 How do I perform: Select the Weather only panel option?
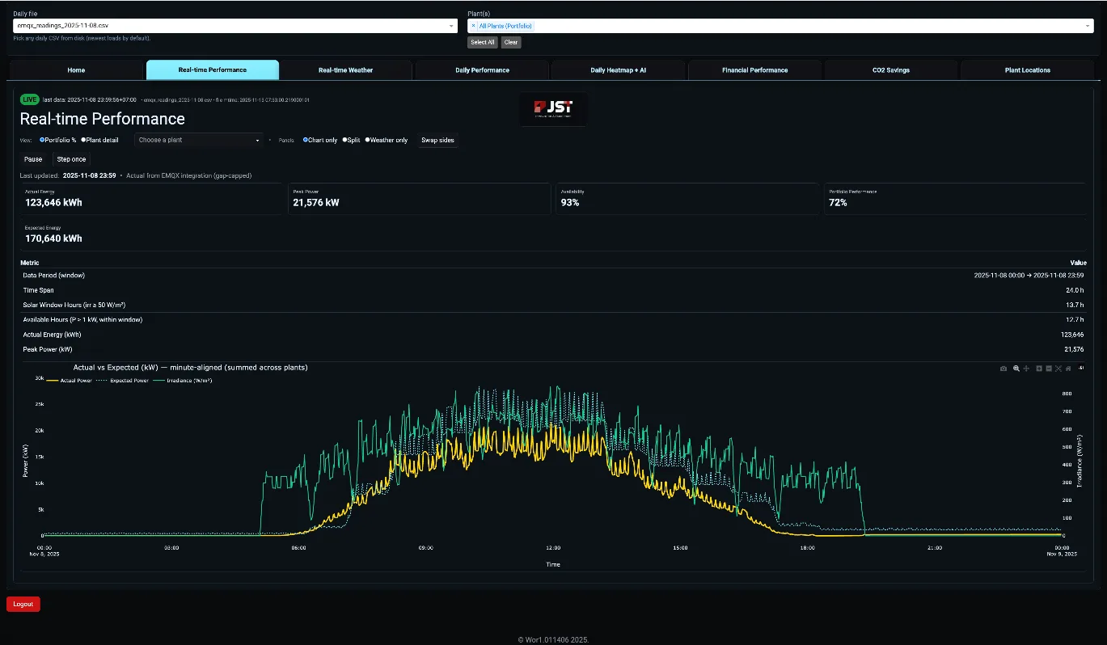(387, 140)
